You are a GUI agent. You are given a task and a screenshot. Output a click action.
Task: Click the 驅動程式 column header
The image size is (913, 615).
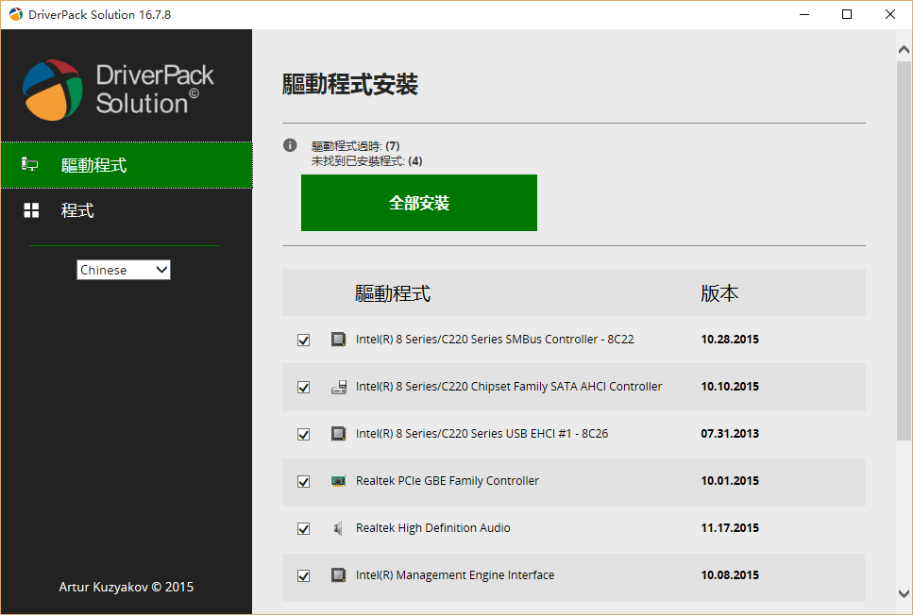tap(393, 293)
